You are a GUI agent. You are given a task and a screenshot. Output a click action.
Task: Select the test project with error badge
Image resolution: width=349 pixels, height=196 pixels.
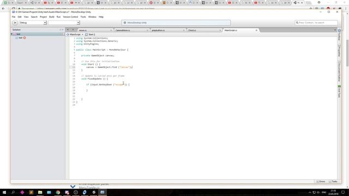click(21, 38)
